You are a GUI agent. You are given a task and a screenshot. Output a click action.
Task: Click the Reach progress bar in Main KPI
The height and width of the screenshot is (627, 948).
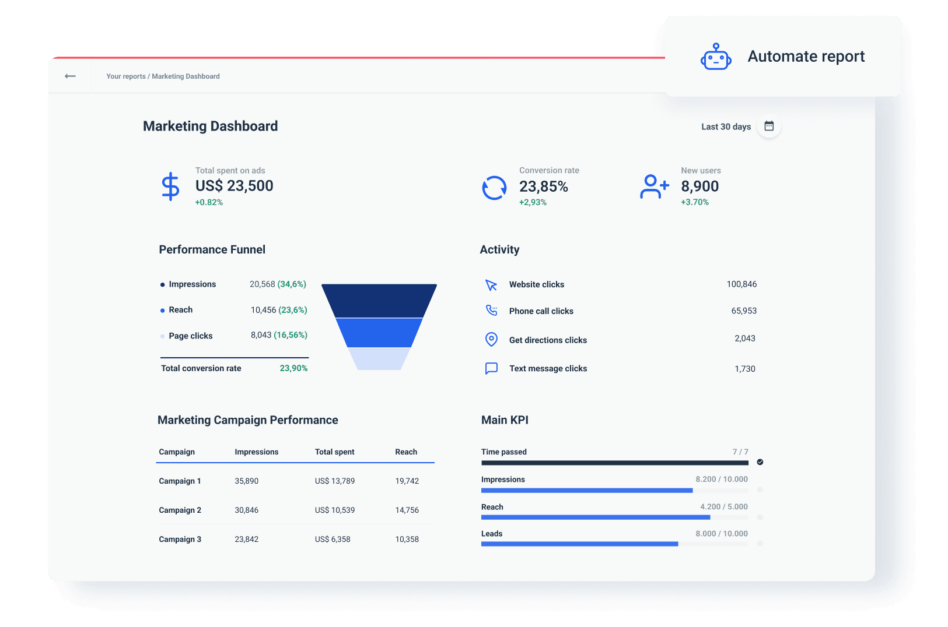tap(595, 517)
